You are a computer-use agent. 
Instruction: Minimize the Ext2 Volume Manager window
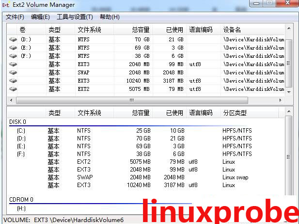[x=256, y=3]
